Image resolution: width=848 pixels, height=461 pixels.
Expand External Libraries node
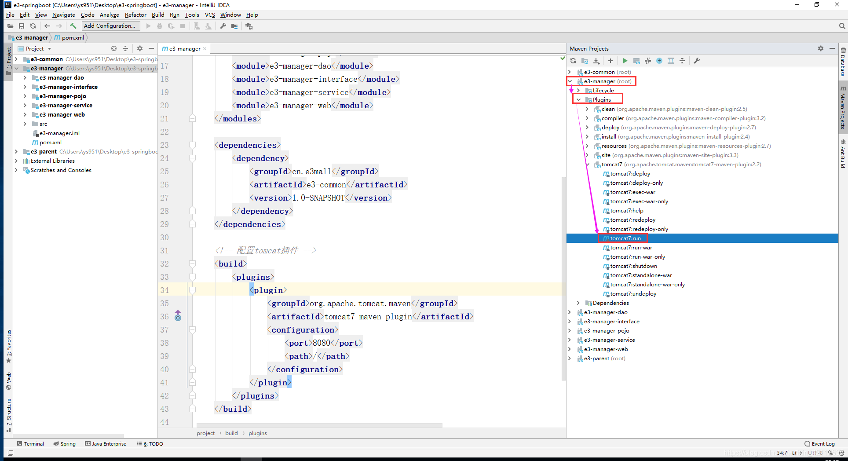[16, 161]
